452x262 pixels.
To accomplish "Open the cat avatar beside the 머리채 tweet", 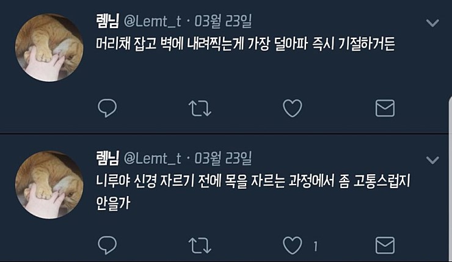I will [x=49, y=47].
